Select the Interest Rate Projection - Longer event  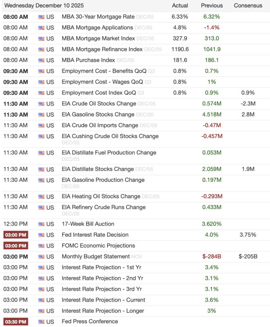(103, 311)
